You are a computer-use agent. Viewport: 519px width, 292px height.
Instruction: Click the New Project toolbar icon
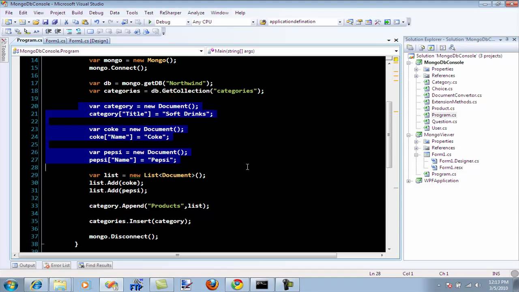[x=9, y=22]
